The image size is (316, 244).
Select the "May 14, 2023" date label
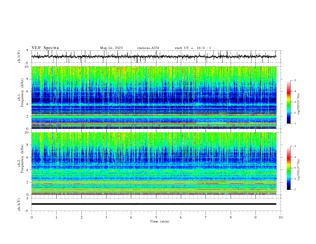(111, 48)
